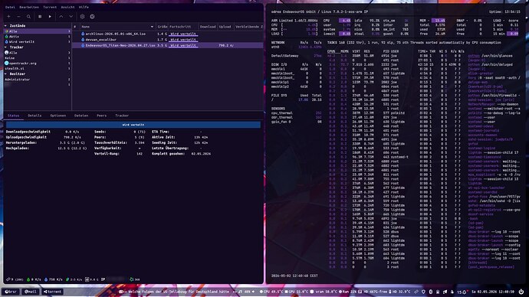
Task: Move torrent up in the queue
Action: 61,17
